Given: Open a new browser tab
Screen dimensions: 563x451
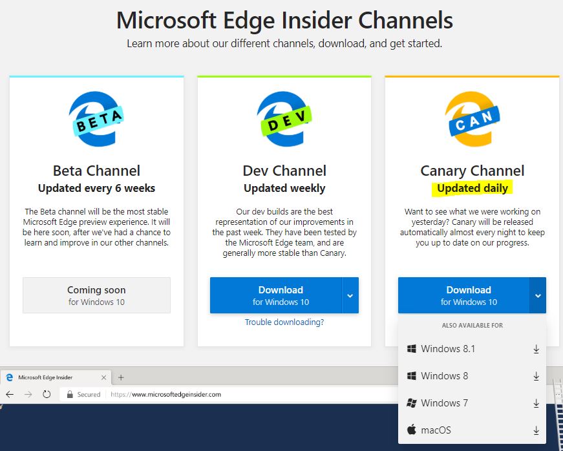Looking at the screenshot, I should [121, 377].
